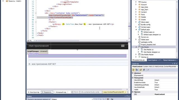Expand the App_Start folder node
Image resolution: width=179 pixels, height=100 pixels.
click(x=136, y=9)
